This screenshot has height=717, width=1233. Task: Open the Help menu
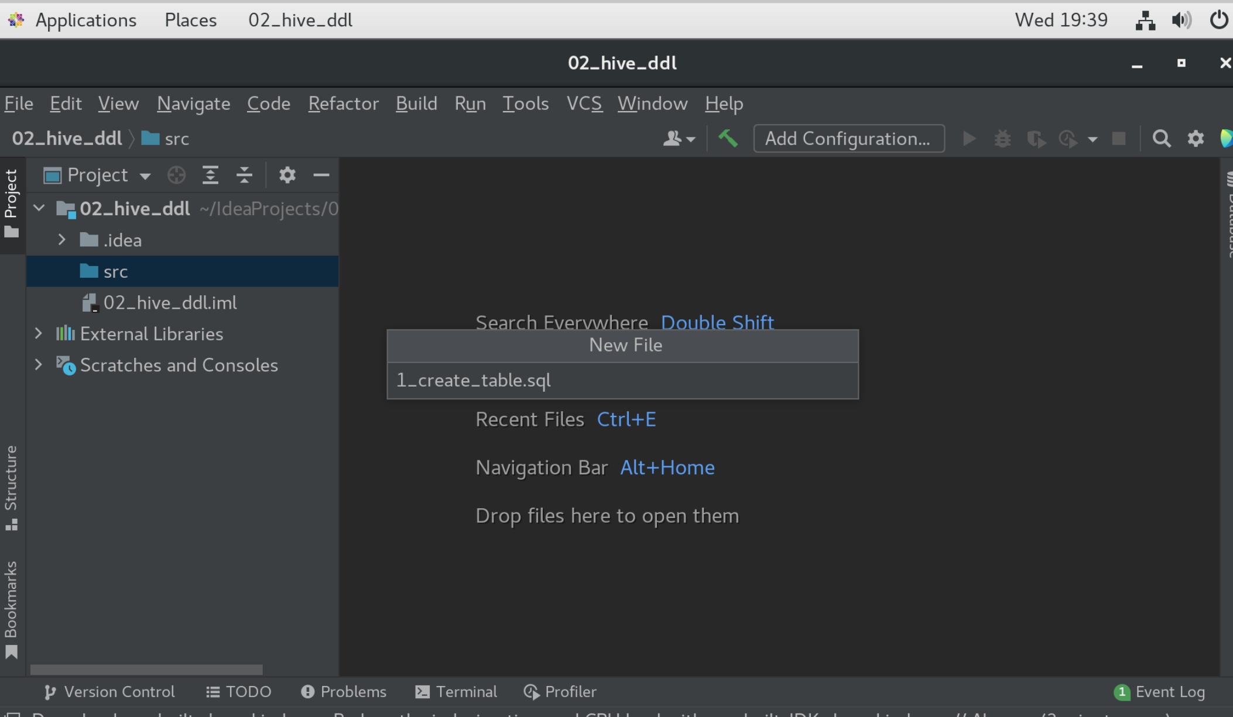(724, 104)
